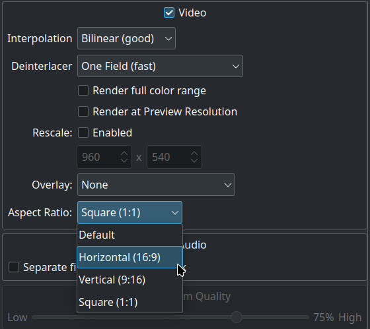Open the Overlay dropdown set to None
This screenshot has width=370, height=329.
[x=156, y=185]
